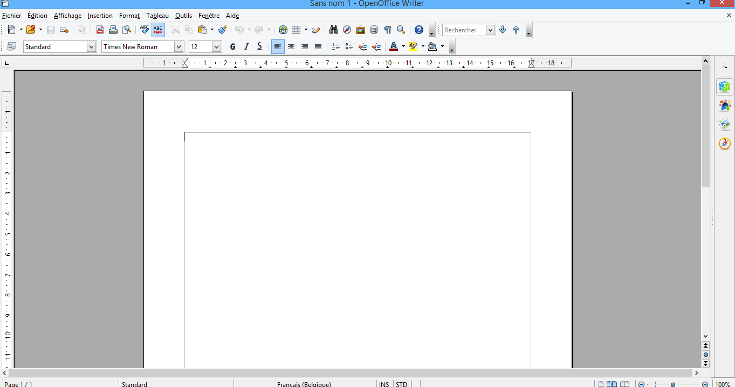Decrease indent icon

(x=363, y=46)
